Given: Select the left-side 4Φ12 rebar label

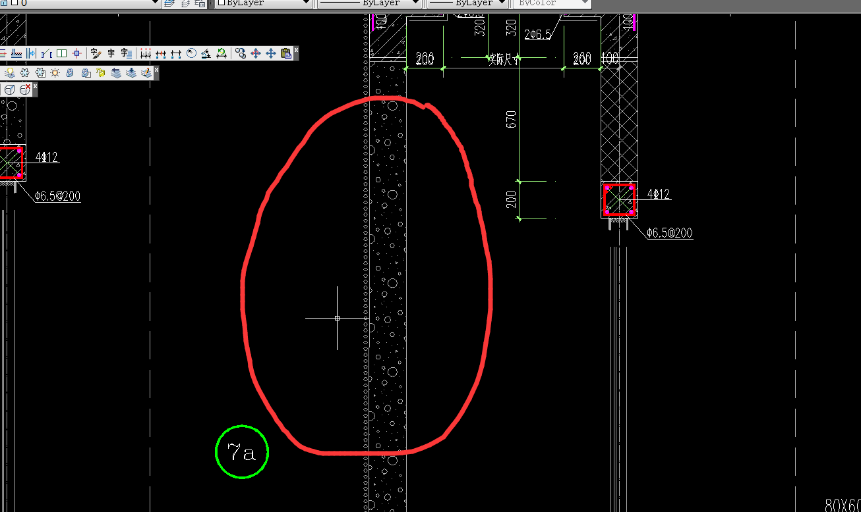Looking at the screenshot, I should [x=47, y=157].
